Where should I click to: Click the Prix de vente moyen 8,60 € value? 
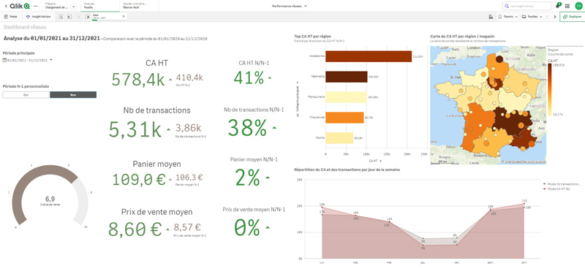(135, 229)
